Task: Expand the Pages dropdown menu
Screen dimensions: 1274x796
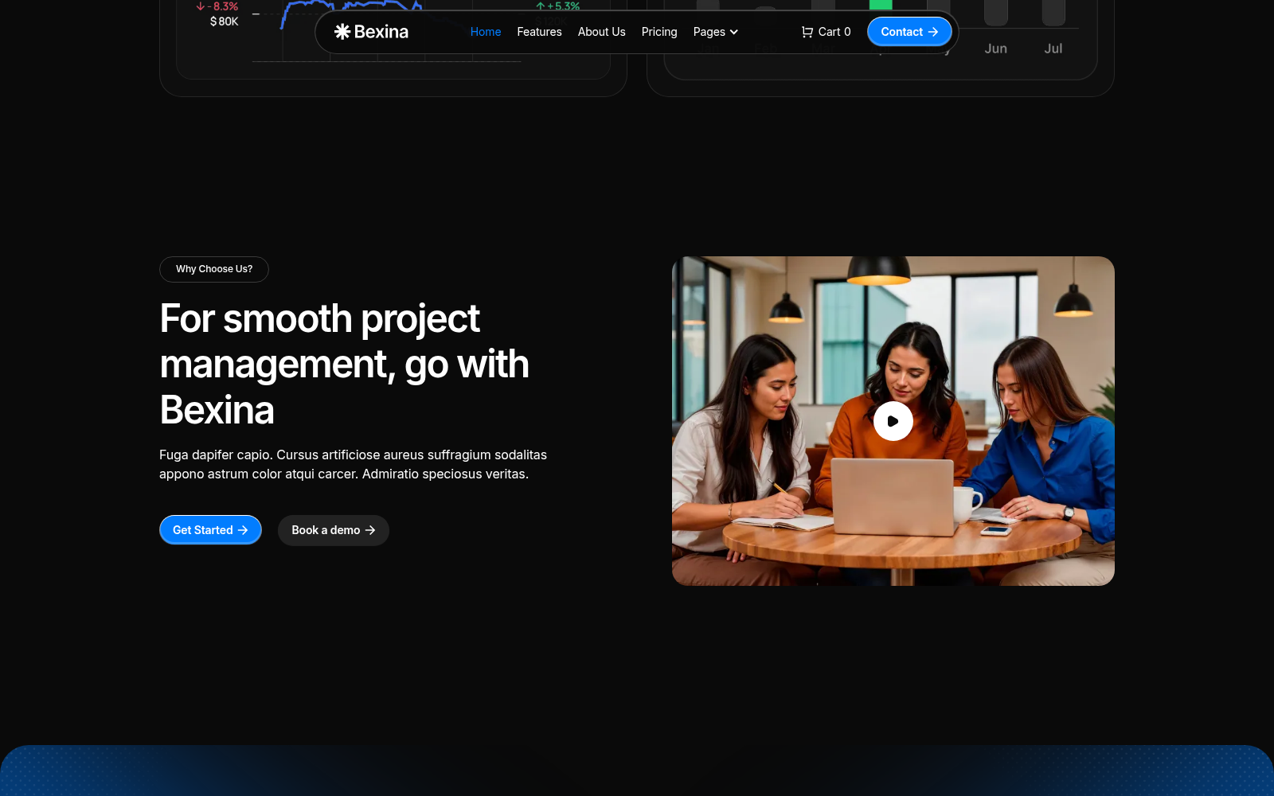Action: pos(716,32)
